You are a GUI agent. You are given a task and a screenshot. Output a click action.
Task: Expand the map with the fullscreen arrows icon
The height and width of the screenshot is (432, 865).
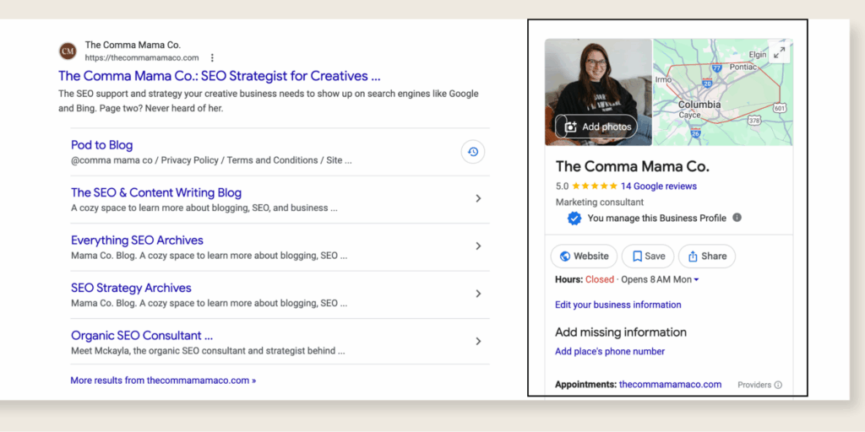pos(779,53)
